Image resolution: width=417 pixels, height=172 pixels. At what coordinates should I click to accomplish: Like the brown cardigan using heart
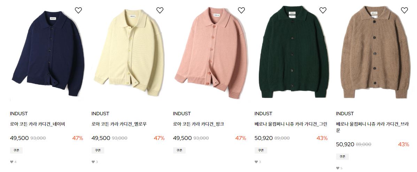tap(404, 10)
